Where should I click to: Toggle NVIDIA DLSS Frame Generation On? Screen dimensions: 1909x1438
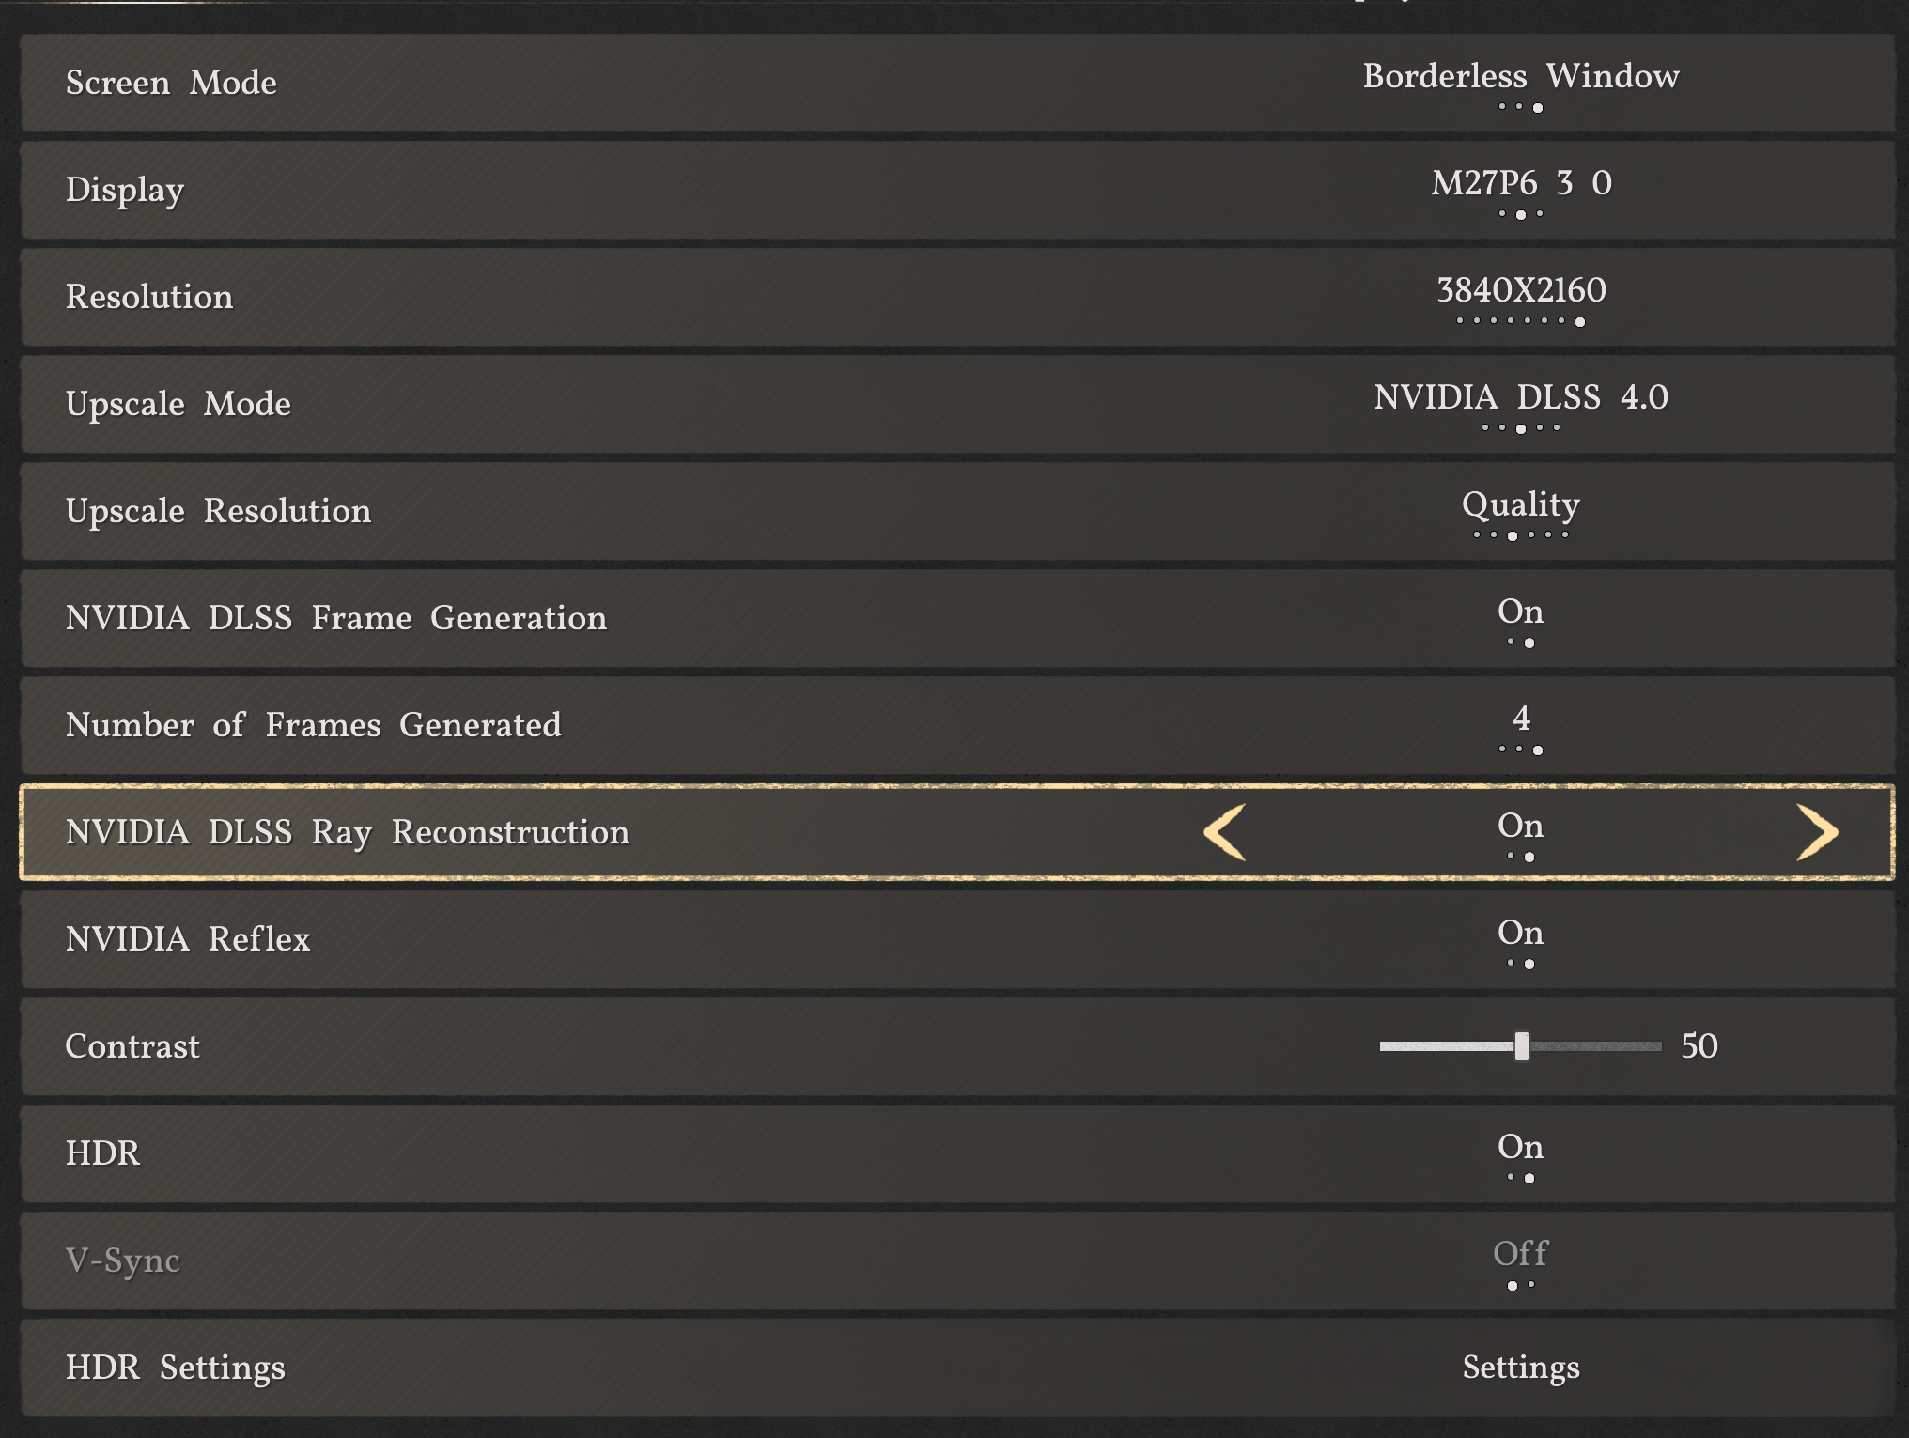point(1520,612)
